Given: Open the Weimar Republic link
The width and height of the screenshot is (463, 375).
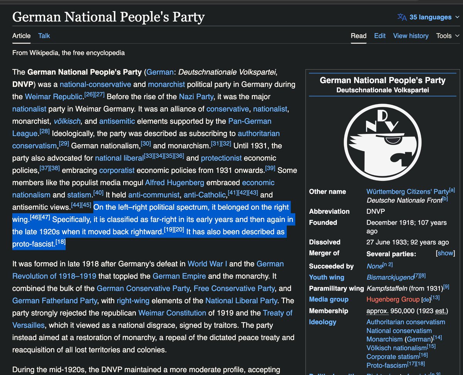Looking at the screenshot, I should (x=54, y=96).
